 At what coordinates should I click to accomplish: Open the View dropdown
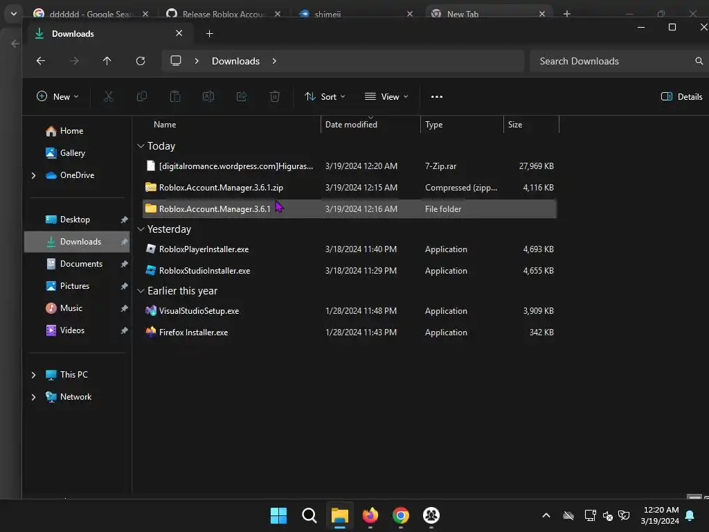[386, 96]
